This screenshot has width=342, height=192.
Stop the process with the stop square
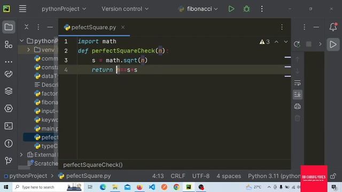pyautogui.click(x=309, y=44)
